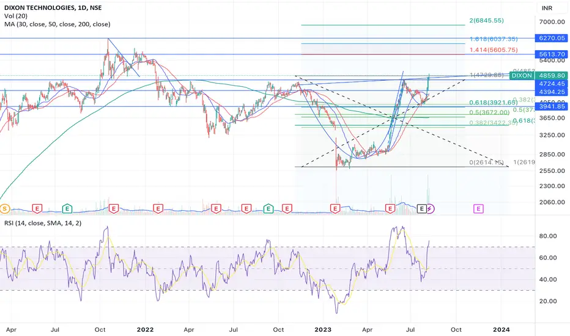Screen dimensions: 570x336
Task: Click the DIXON TECHNOLOGIES, 1D, NSE title
Action: (53, 7)
